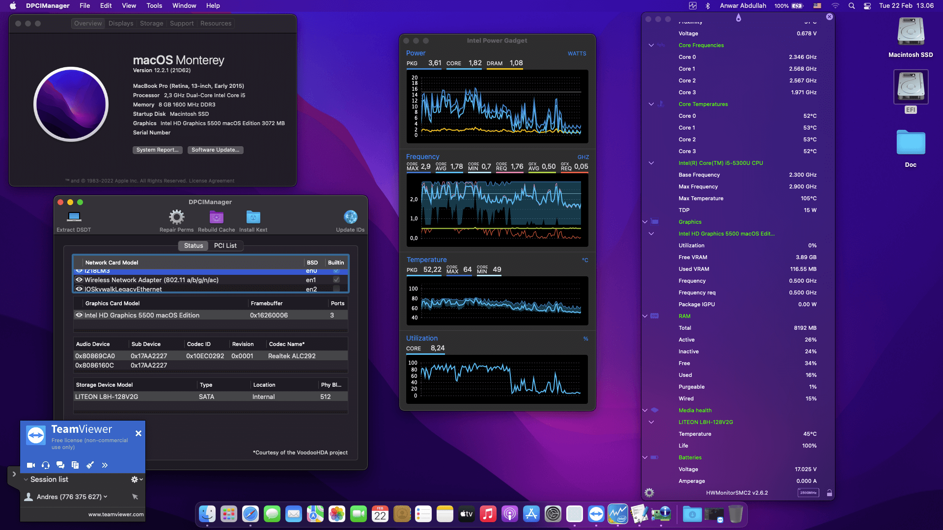Viewport: 943px width, 530px height.
Task: Open the Window menu
Action: click(184, 6)
